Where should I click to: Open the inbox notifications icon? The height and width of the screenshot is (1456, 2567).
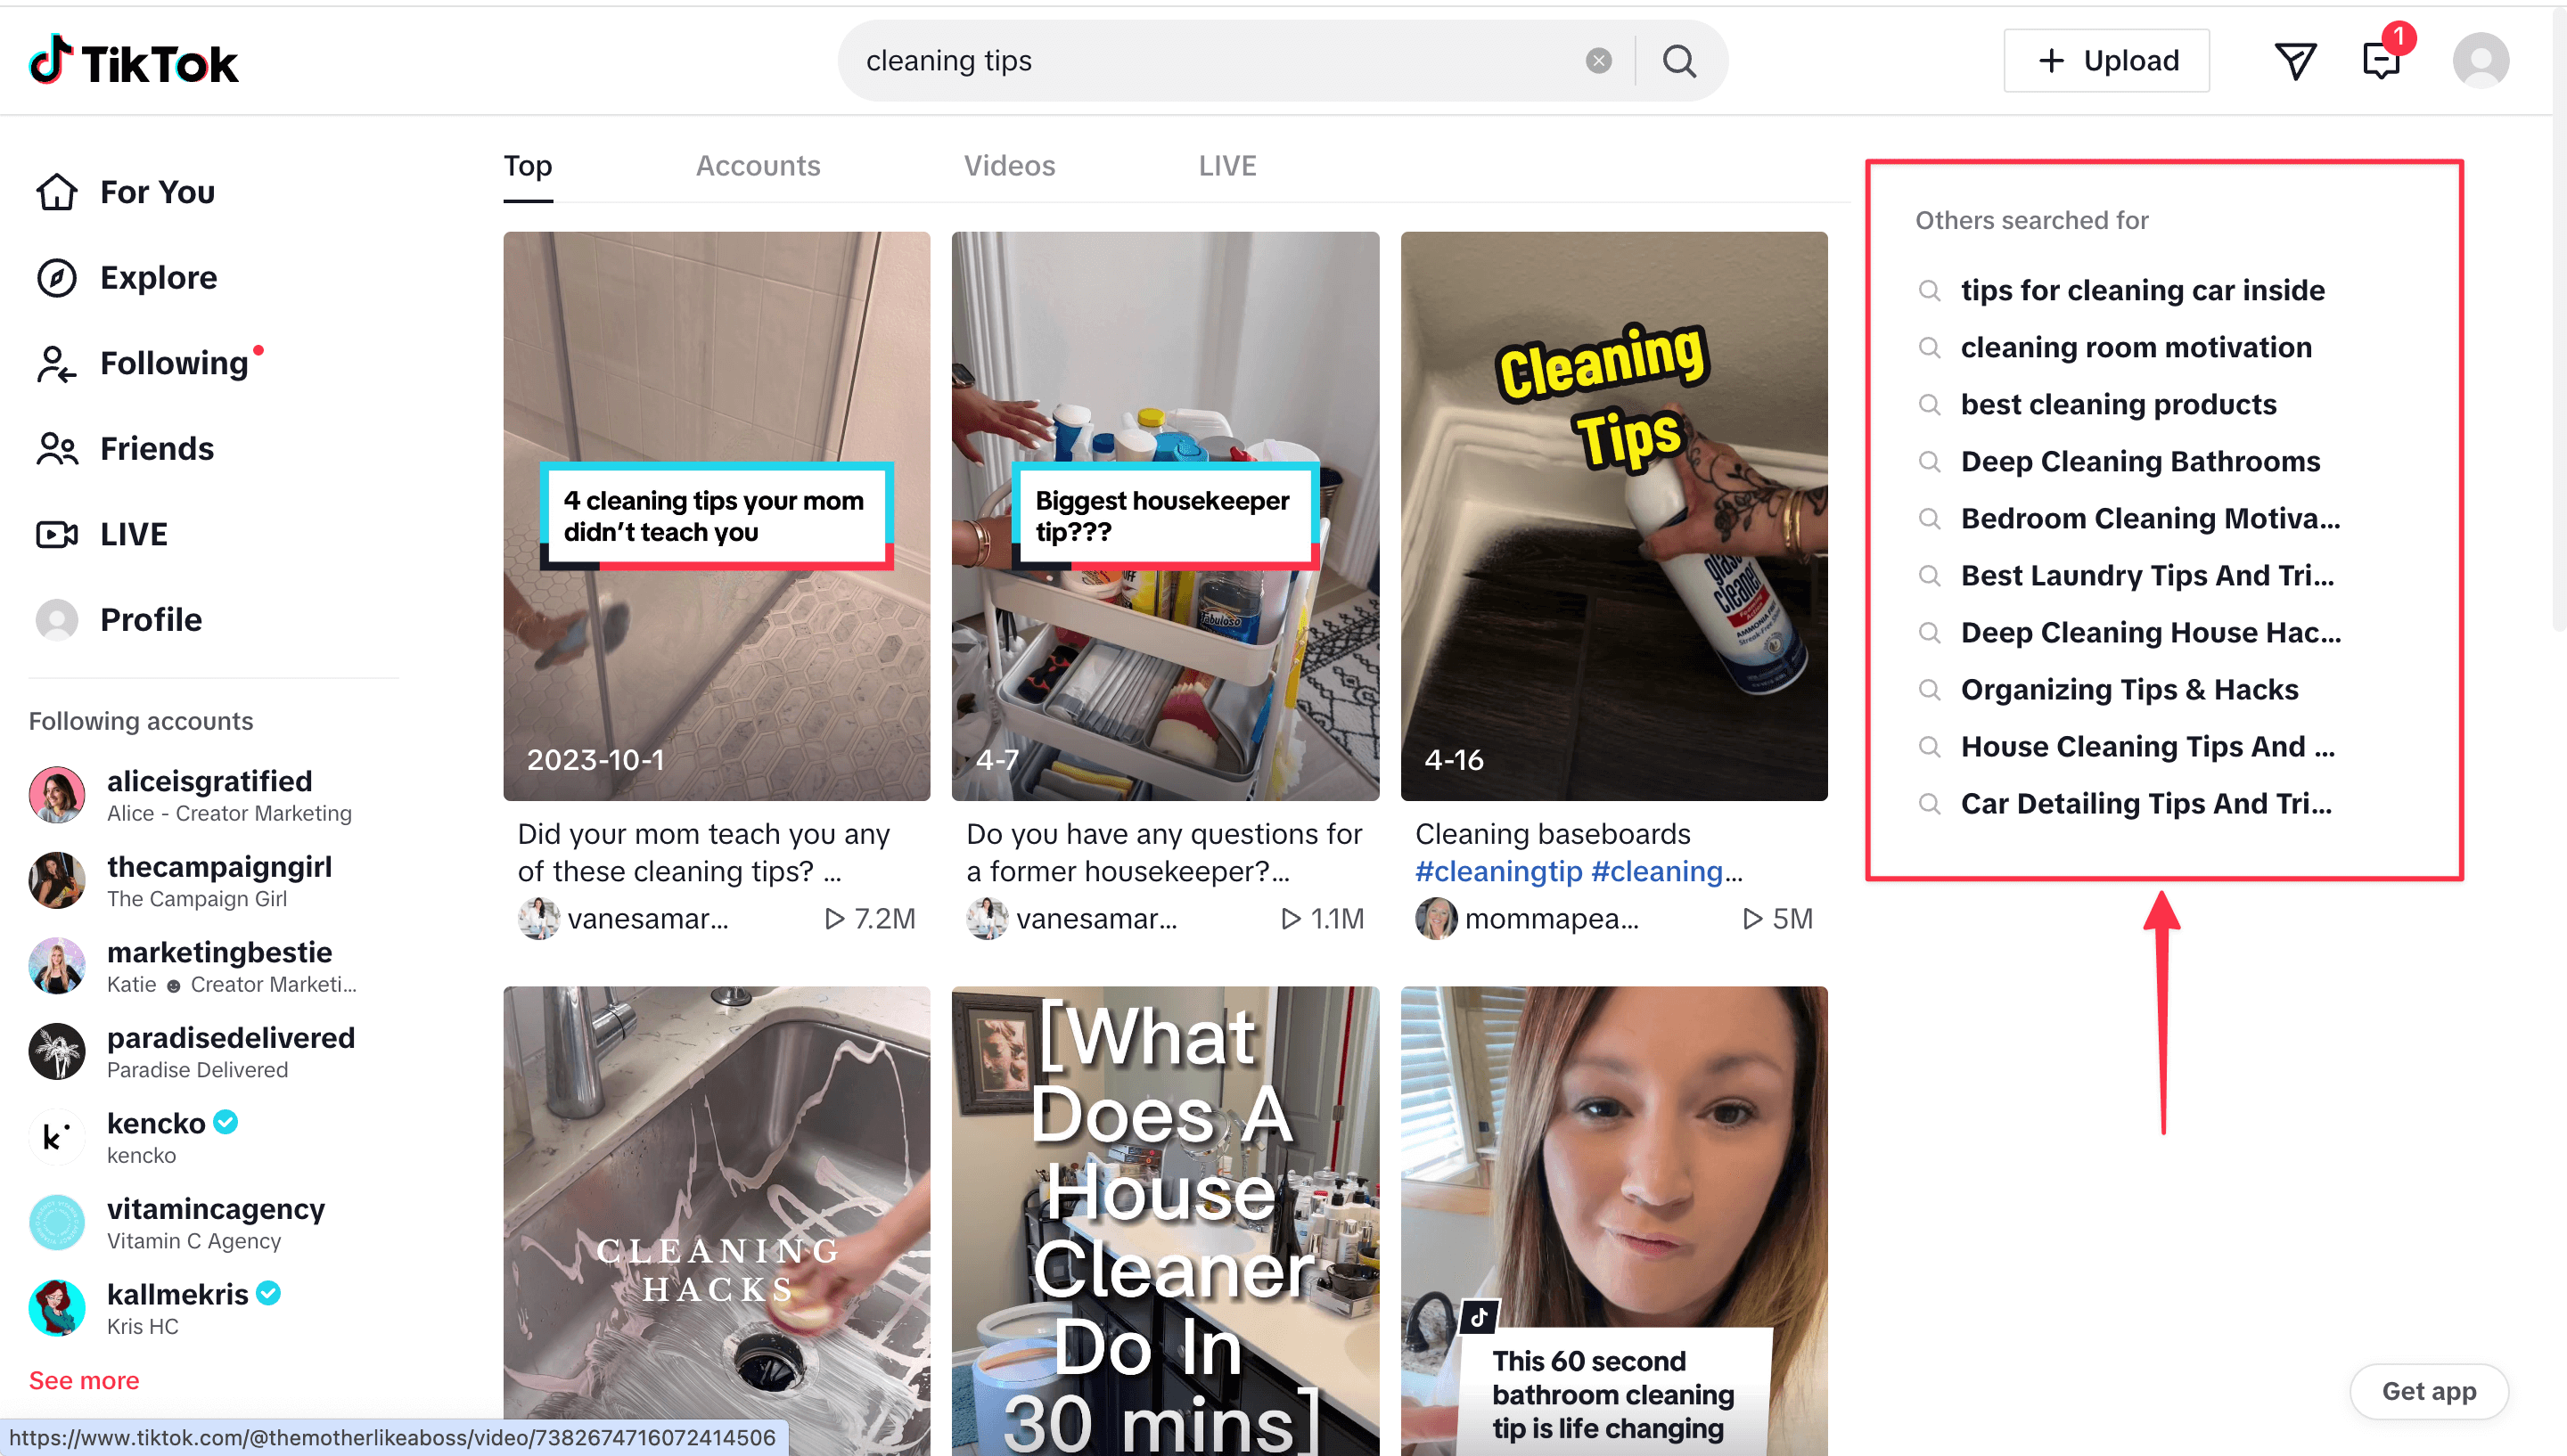pyautogui.click(x=2381, y=61)
